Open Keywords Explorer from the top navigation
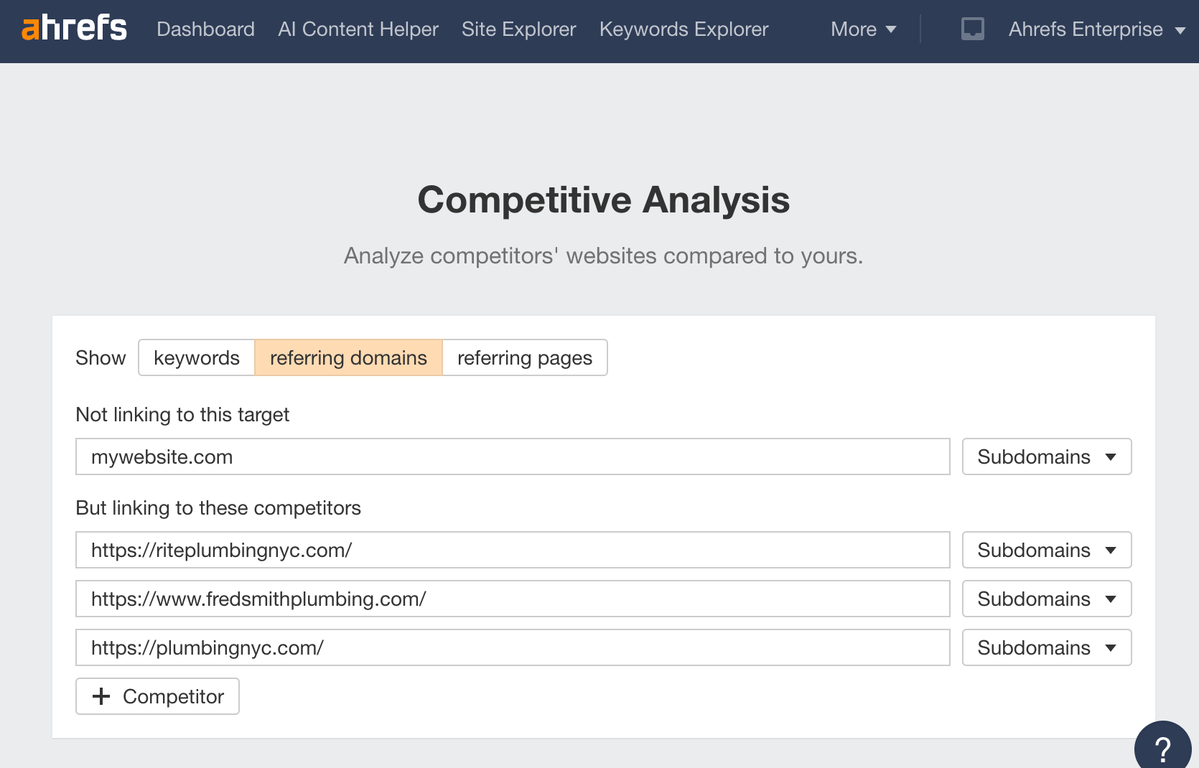1199x768 pixels. [x=684, y=29]
